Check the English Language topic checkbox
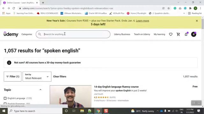204x114 pixels. [x=5, y=98]
